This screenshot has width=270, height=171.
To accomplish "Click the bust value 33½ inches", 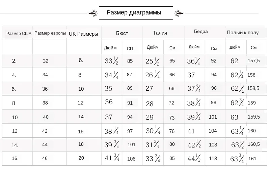I will [x=111, y=61].
